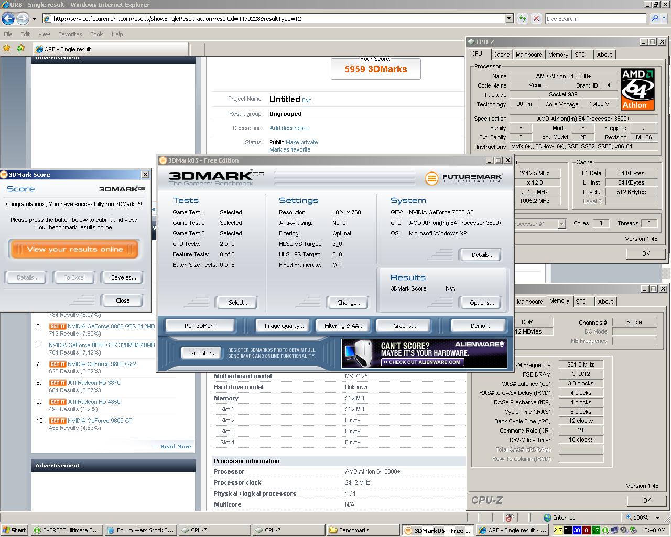Click Options... button under Results
The height and width of the screenshot is (537, 671).
coord(482,303)
